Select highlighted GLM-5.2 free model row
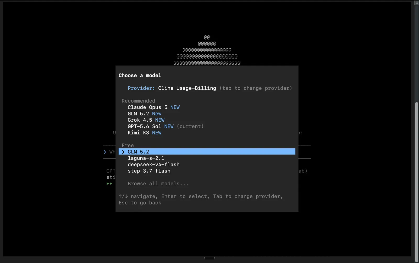Screen dimensions: 419x263 tap(207, 152)
